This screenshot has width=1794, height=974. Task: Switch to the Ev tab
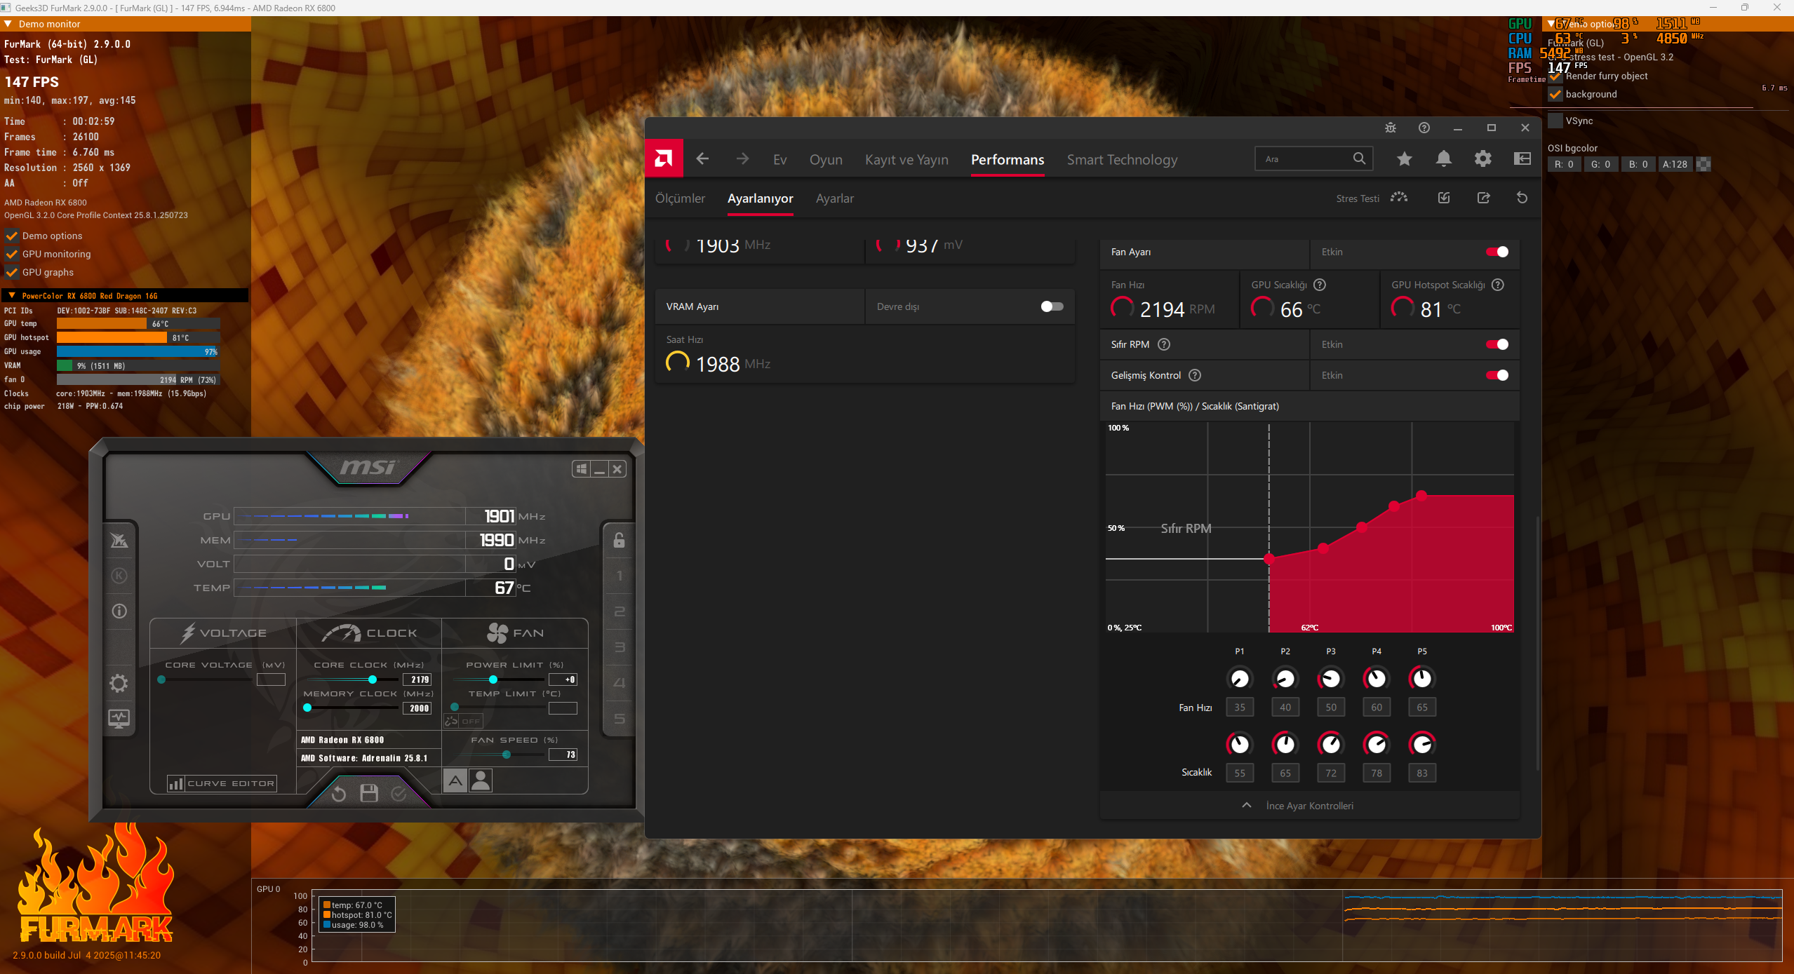click(779, 160)
